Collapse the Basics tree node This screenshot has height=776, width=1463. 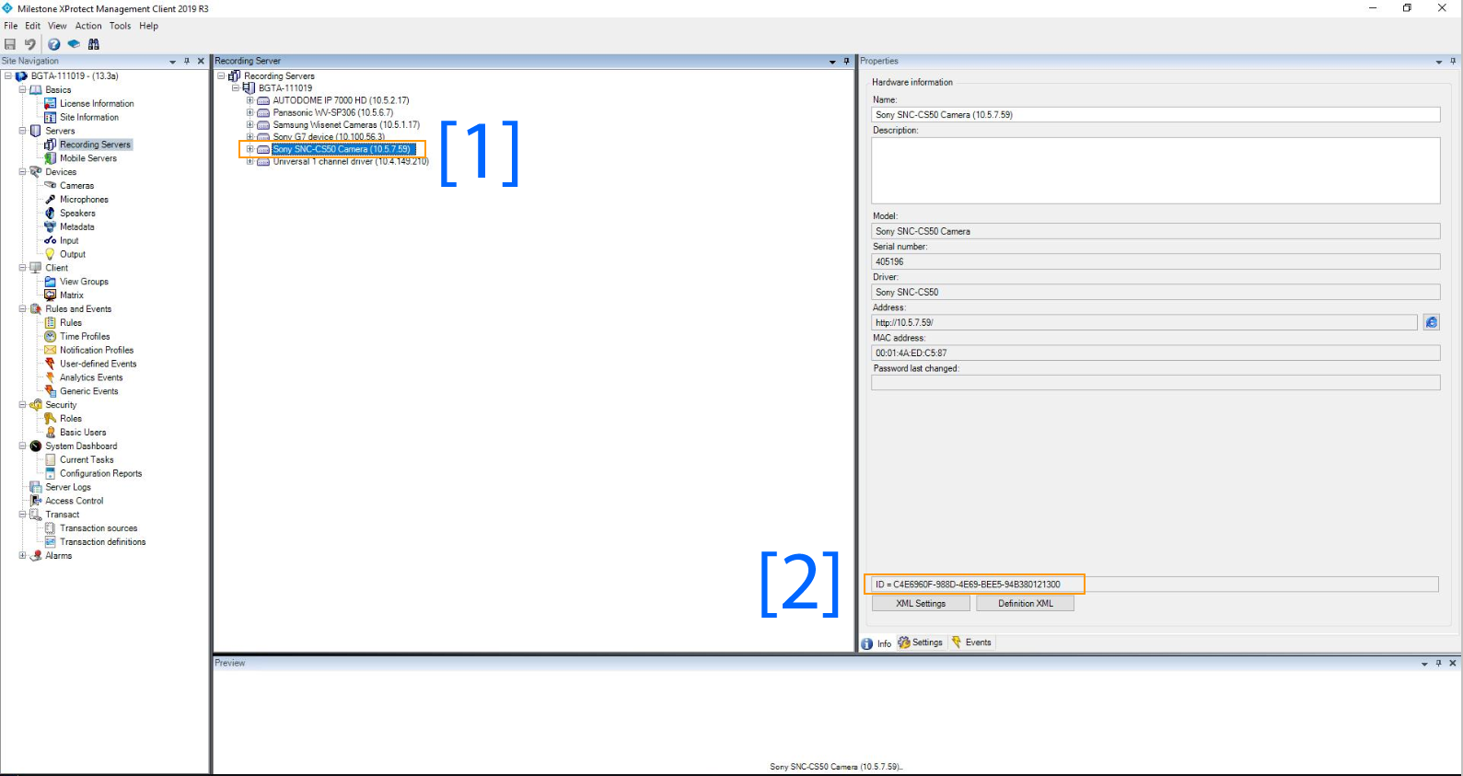[22, 89]
